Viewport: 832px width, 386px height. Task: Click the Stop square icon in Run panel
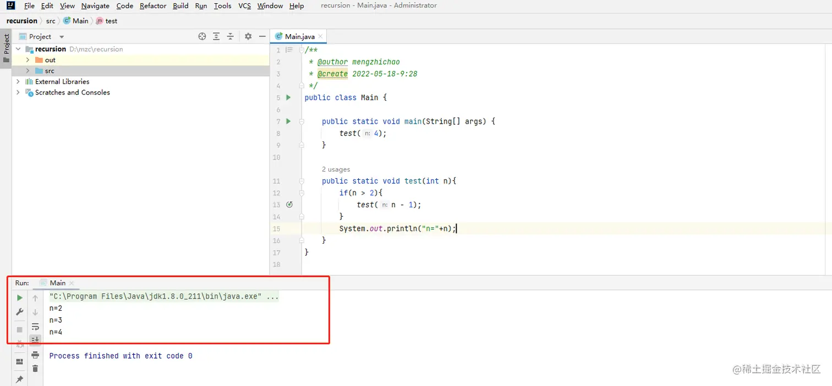(x=20, y=329)
